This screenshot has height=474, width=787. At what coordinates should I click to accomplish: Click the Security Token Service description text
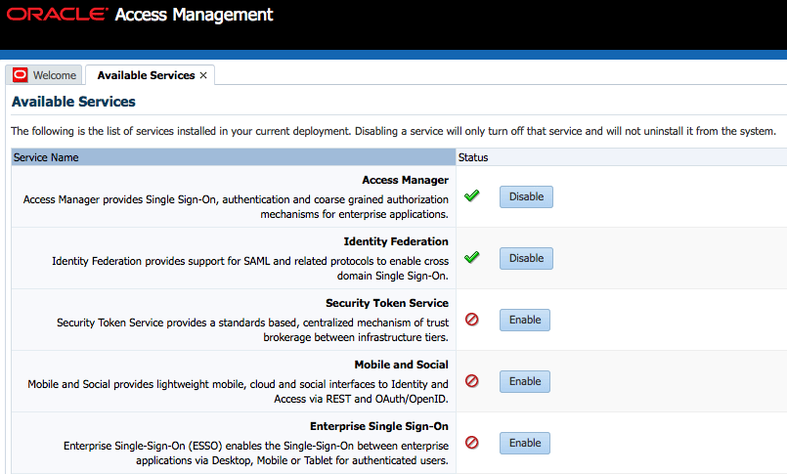click(252, 330)
